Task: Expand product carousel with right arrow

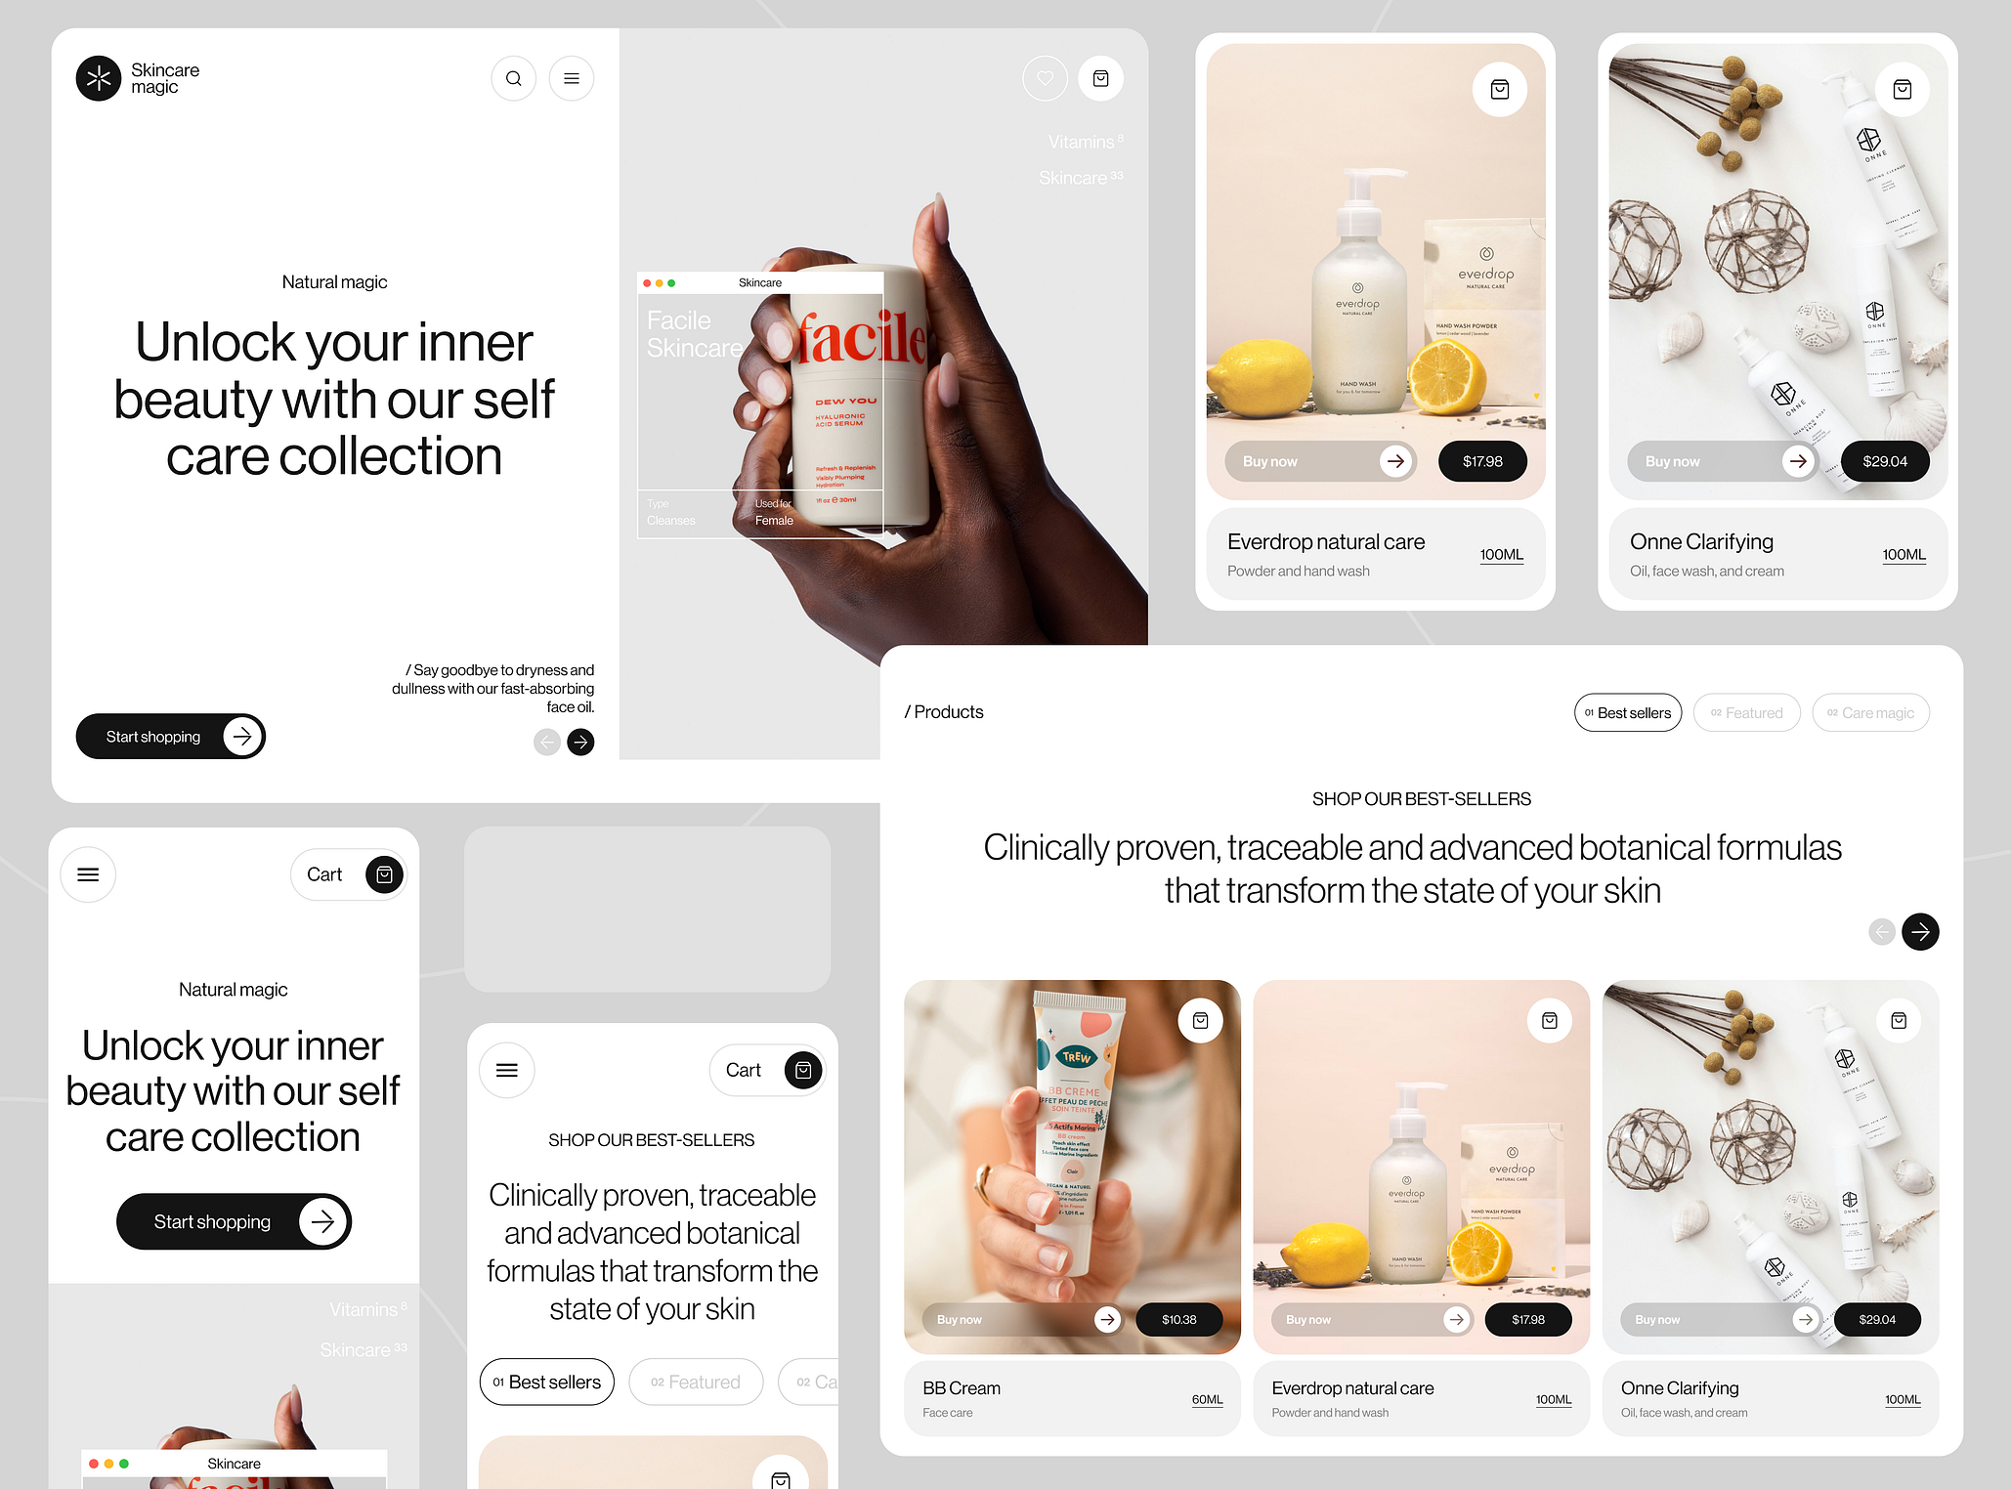Action: (1920, 932)
